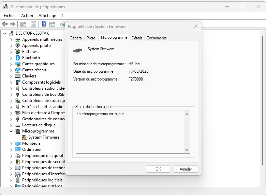The image size is (266, 195).
Task: Minimize the Device Manager window
Action: pyautogui.click(x=227, y=6)
